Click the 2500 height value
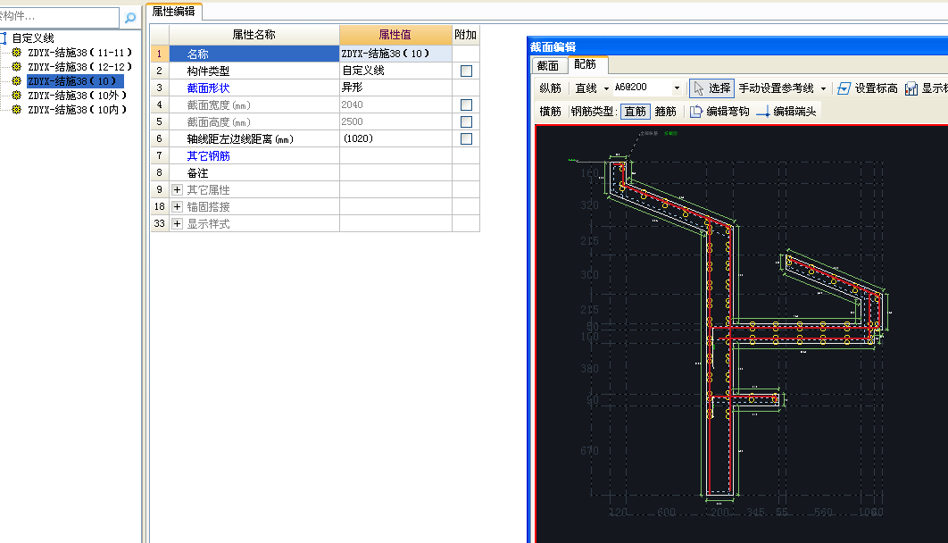Screen dimensions: 948x543 (x=395, y=121)
